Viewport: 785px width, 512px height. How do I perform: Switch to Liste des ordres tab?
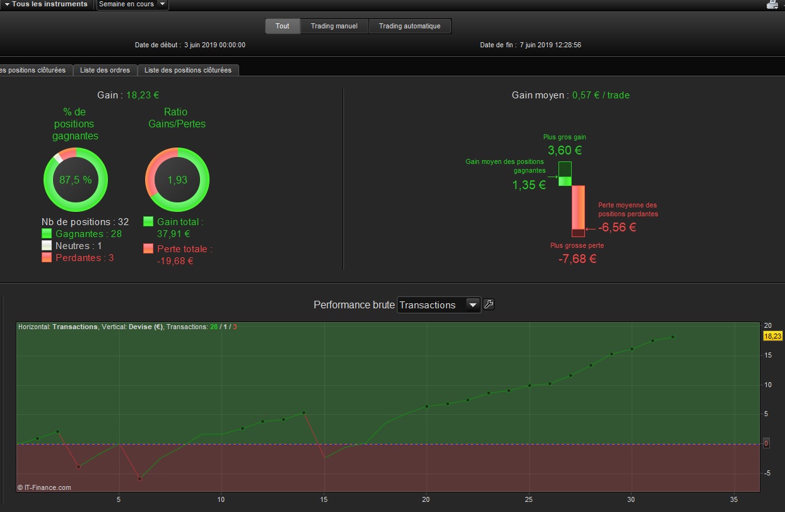tap(105, 70)
